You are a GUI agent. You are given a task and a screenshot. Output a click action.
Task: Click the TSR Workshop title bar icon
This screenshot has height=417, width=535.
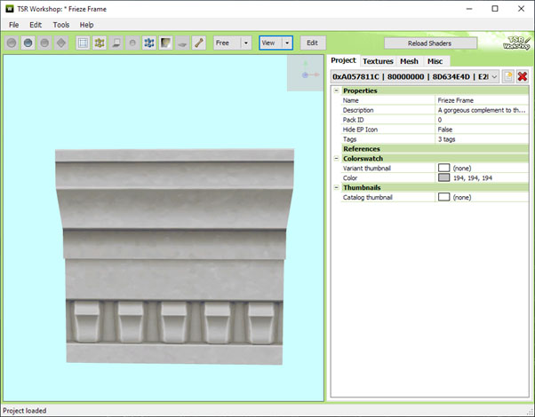click(10, 9)
